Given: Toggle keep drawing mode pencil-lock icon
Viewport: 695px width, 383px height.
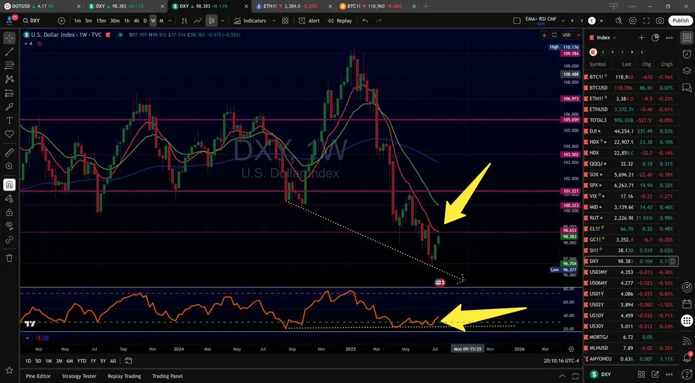Looking at the screenshot, I should tap(9, 198).
